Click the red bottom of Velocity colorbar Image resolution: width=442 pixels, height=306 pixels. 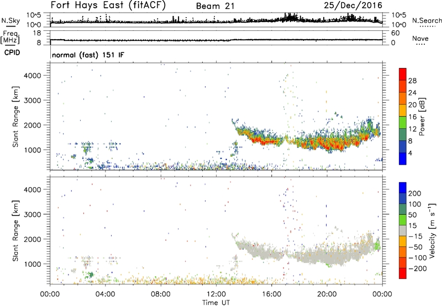tap(403, 273)
